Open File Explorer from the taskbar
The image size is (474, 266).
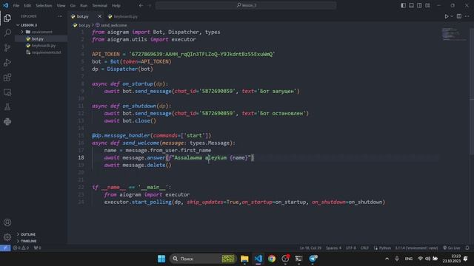click(x=244, y=259)
